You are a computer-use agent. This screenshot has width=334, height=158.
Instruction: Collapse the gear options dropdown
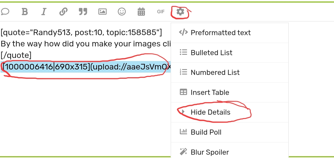pyautogui.click(x=180, y=12)
